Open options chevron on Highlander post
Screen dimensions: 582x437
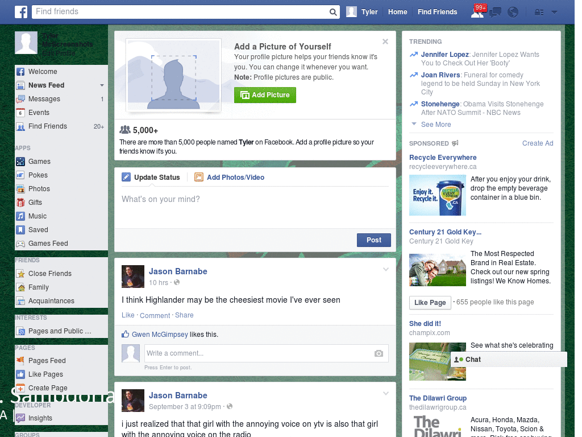pos(386,269)
